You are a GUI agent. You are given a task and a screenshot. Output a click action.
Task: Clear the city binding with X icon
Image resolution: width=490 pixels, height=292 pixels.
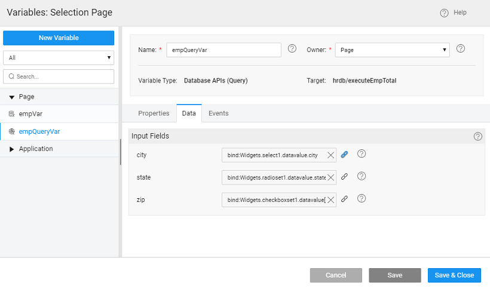[330, 155]
